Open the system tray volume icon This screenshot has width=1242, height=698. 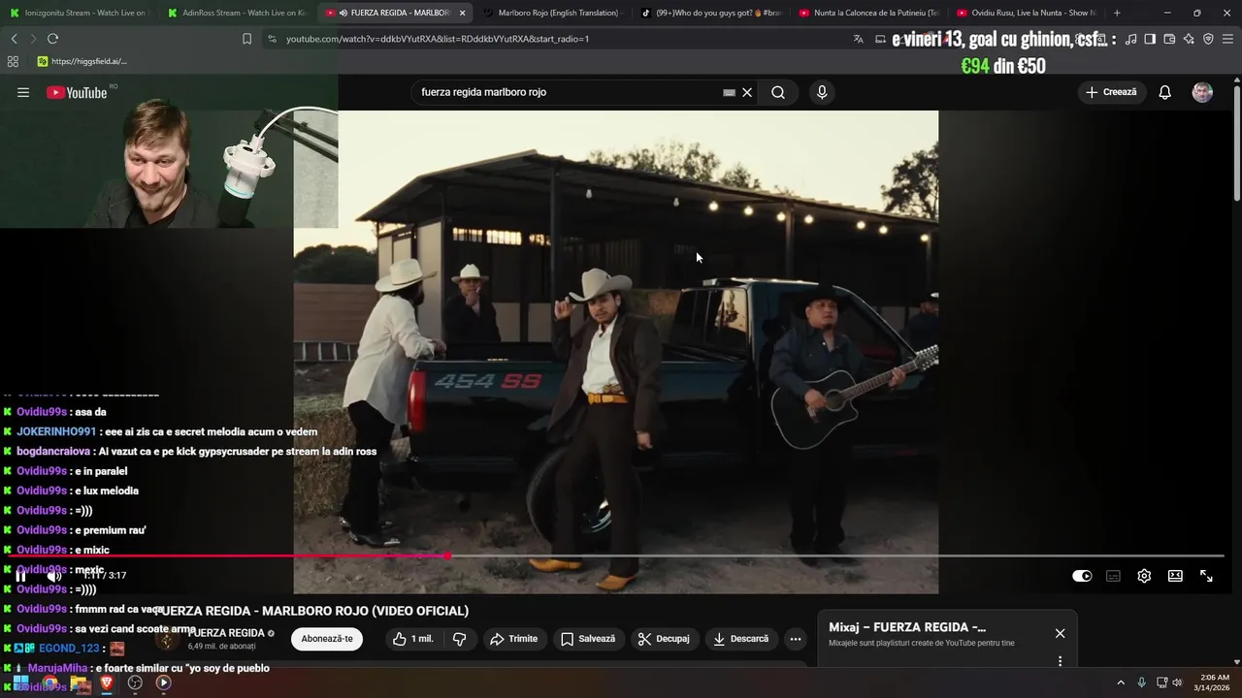tap(1178, 682)
